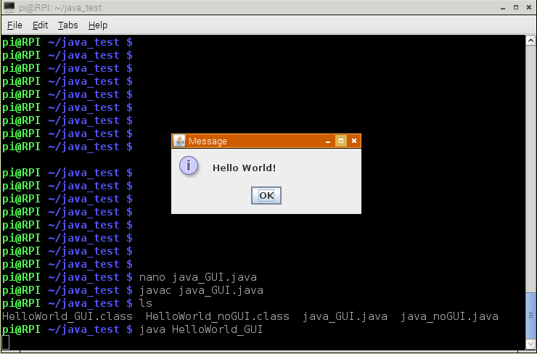Click the blue terminal scrollbar thumb

(531, 316)
